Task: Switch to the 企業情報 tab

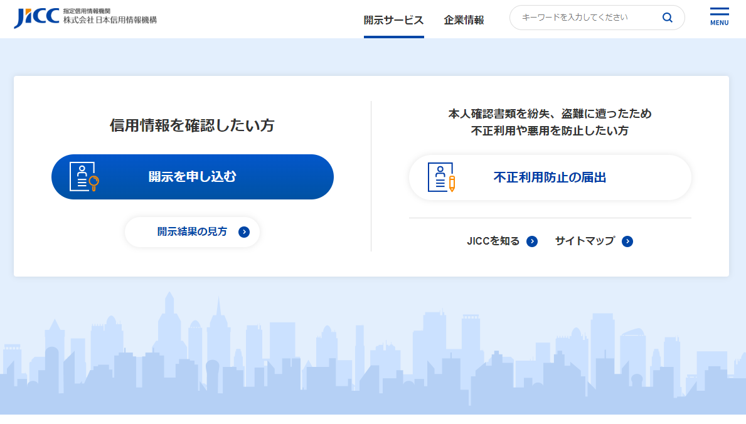Action: click(x=464, y=20)
